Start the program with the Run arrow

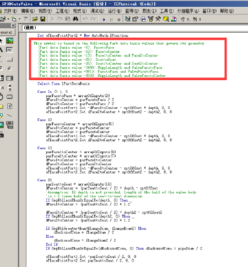[x=104, y=19]
